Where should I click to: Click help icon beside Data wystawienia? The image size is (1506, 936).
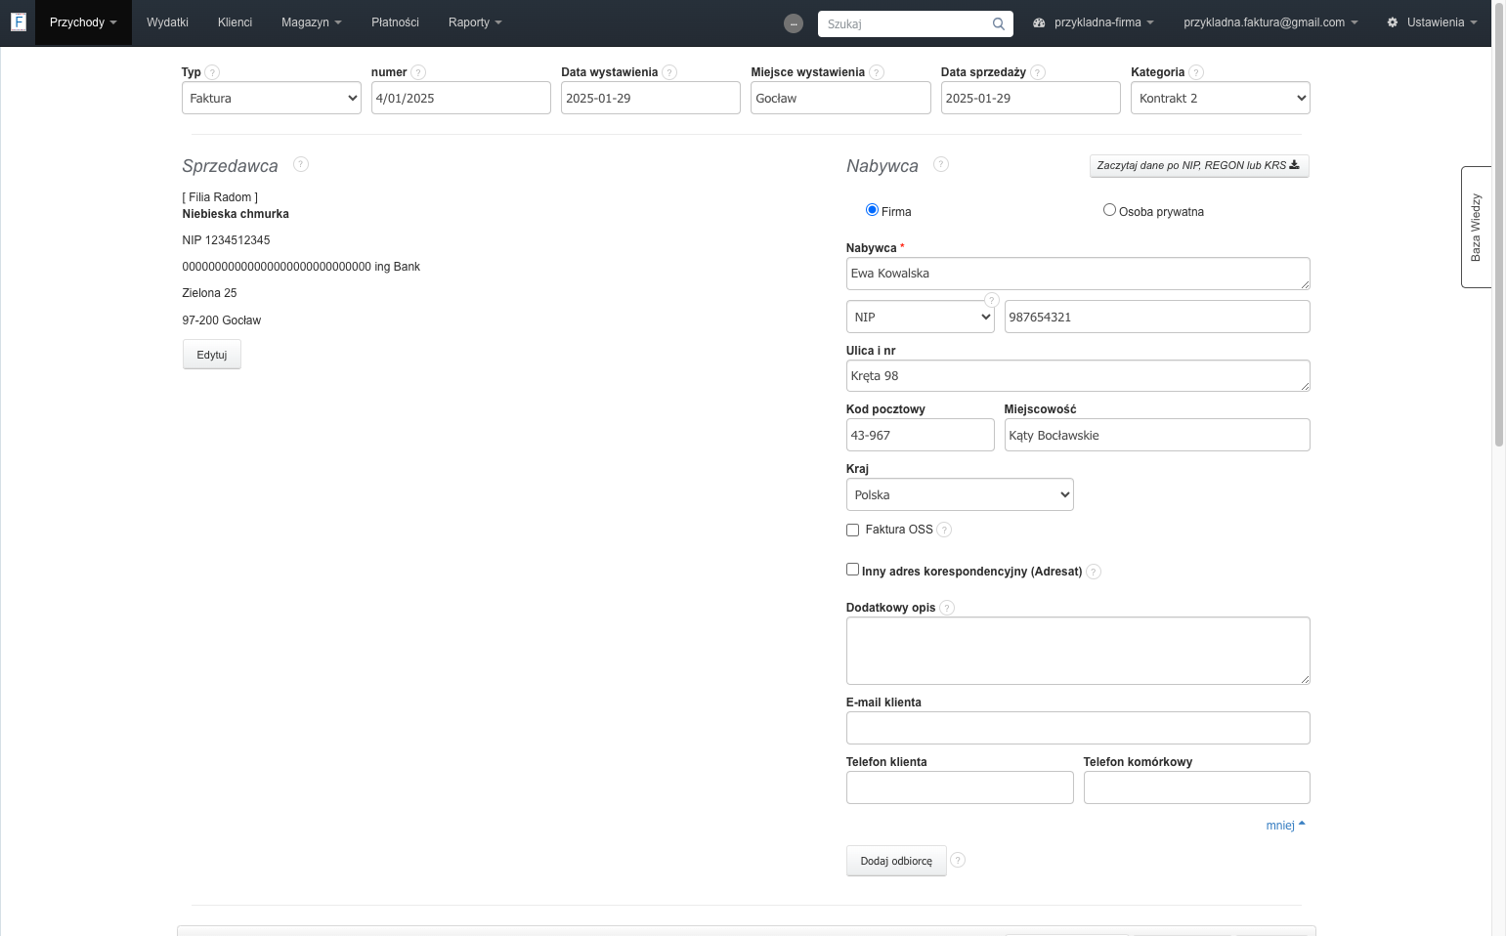tap(669, 72)
